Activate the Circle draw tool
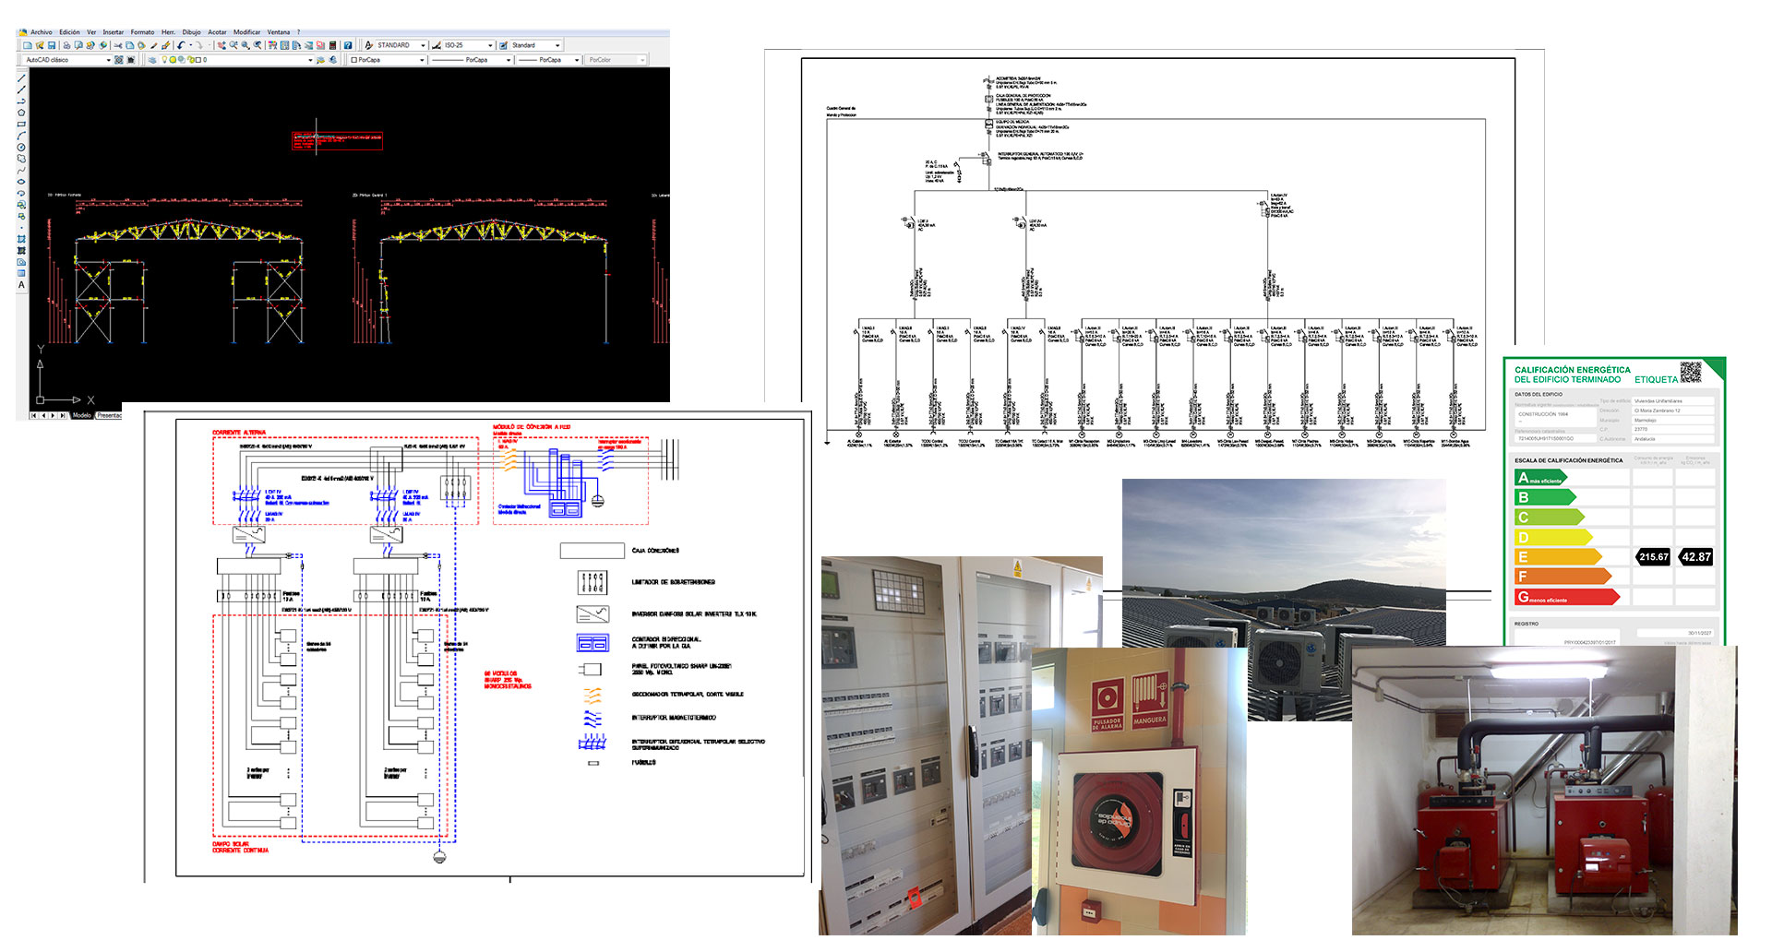Image resolution: width=1772 pixels, height=952 pixels. 21,148
